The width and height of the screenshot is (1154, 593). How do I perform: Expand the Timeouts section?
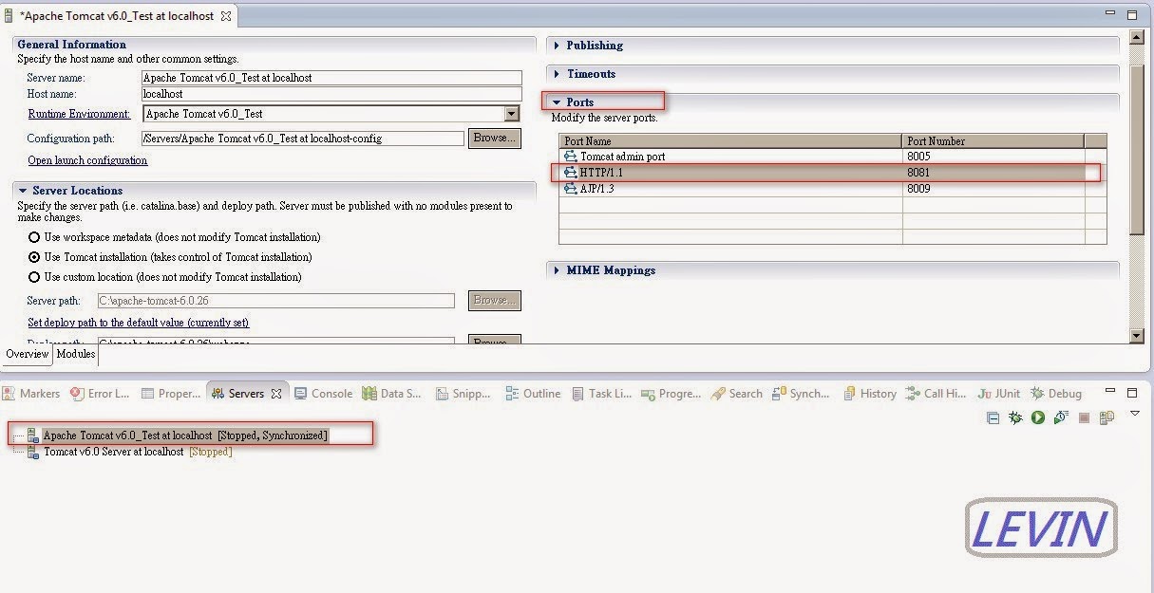pos(557,74)
